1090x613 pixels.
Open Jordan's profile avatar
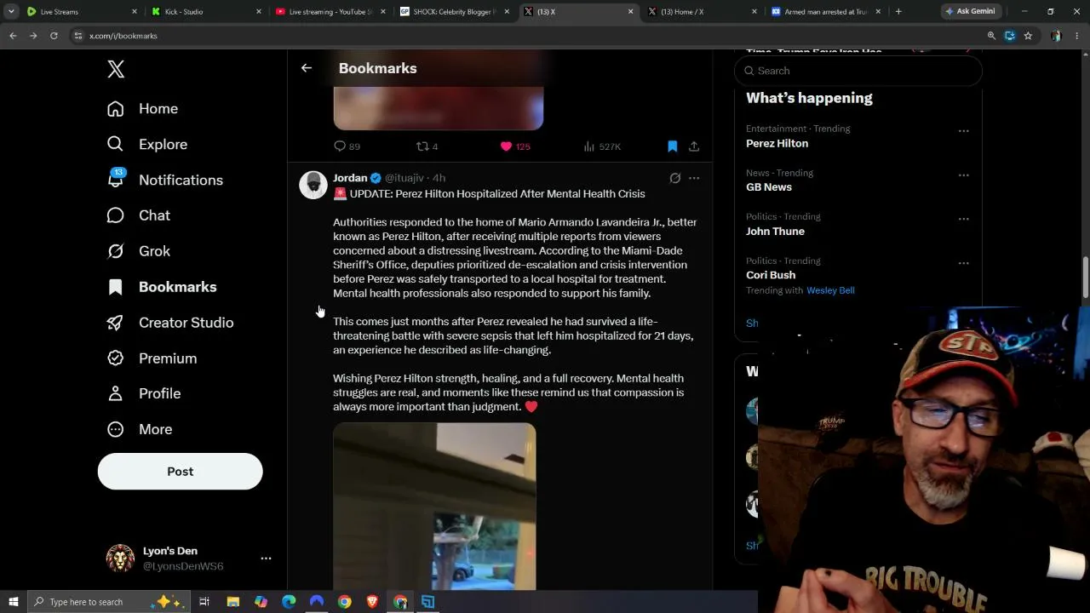(x=313, y=185)
